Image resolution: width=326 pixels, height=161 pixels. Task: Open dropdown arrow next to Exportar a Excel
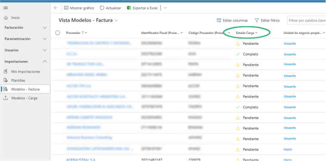(x=165, y=8)
